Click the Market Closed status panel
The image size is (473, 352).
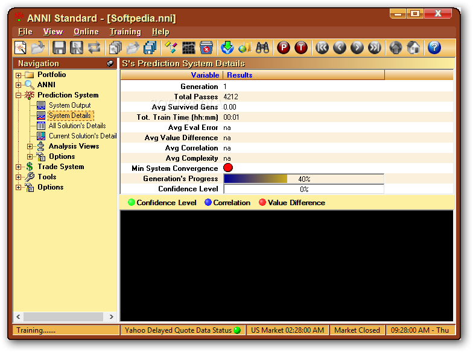[x=357, y=330]
